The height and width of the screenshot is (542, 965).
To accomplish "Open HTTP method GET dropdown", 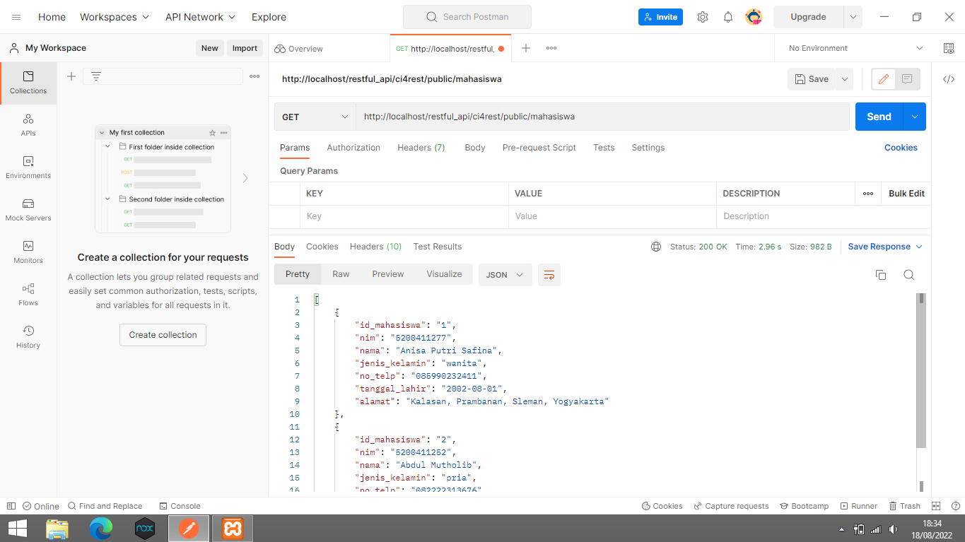I will [x=315, y=117].
